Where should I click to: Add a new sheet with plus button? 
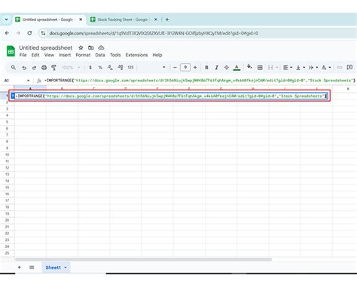[x=20, y=267]
